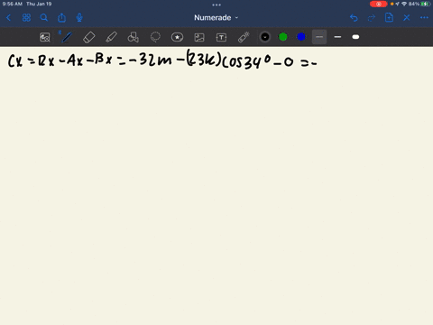This screenshot has width=433, height=325.
Task: Tap the status bar clock
Action: (x=13, y=4)
